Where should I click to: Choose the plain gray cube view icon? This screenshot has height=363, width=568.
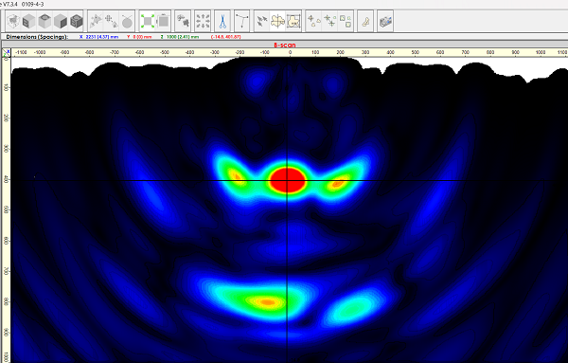coord(61,21)
